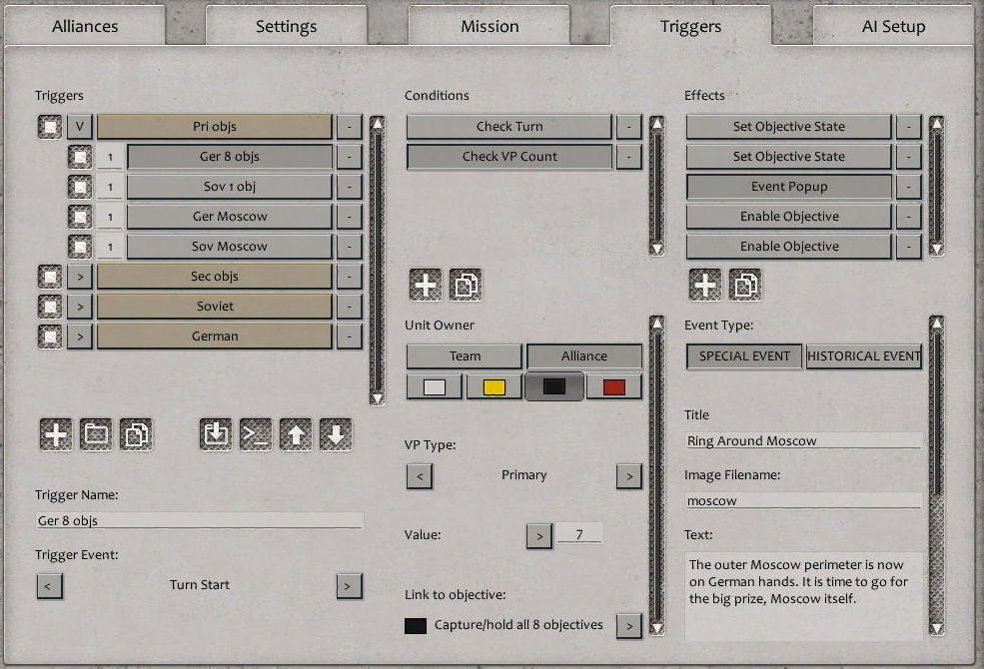The image size is (984, 669).
Task: Select next Trigger Event option
Action: [x=349, y=587]
